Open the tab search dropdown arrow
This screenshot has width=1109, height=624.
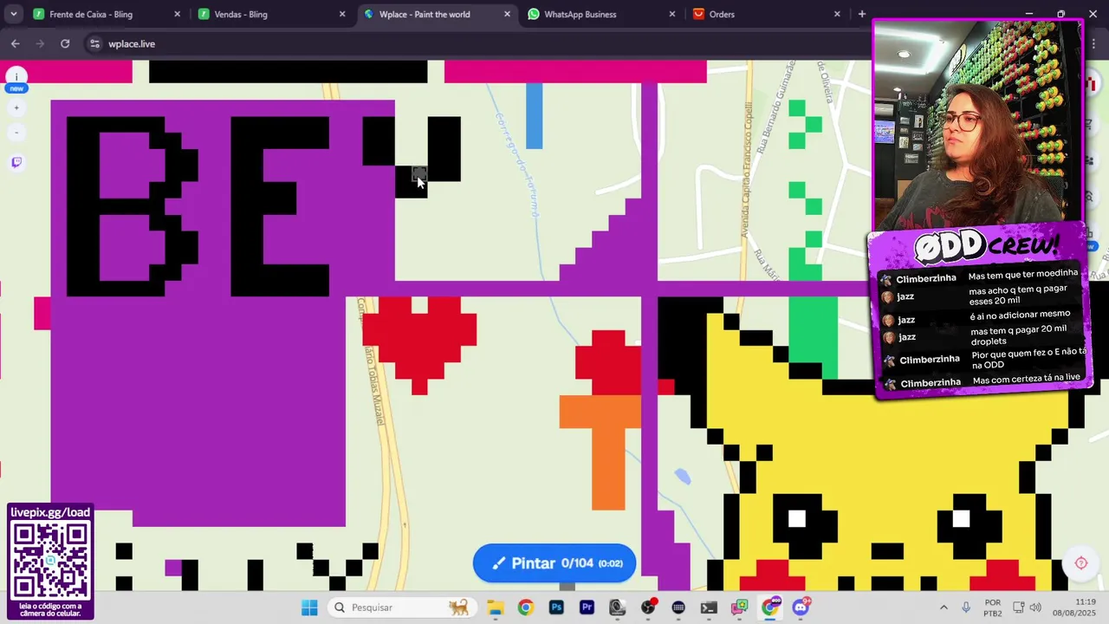click(13, 14)
